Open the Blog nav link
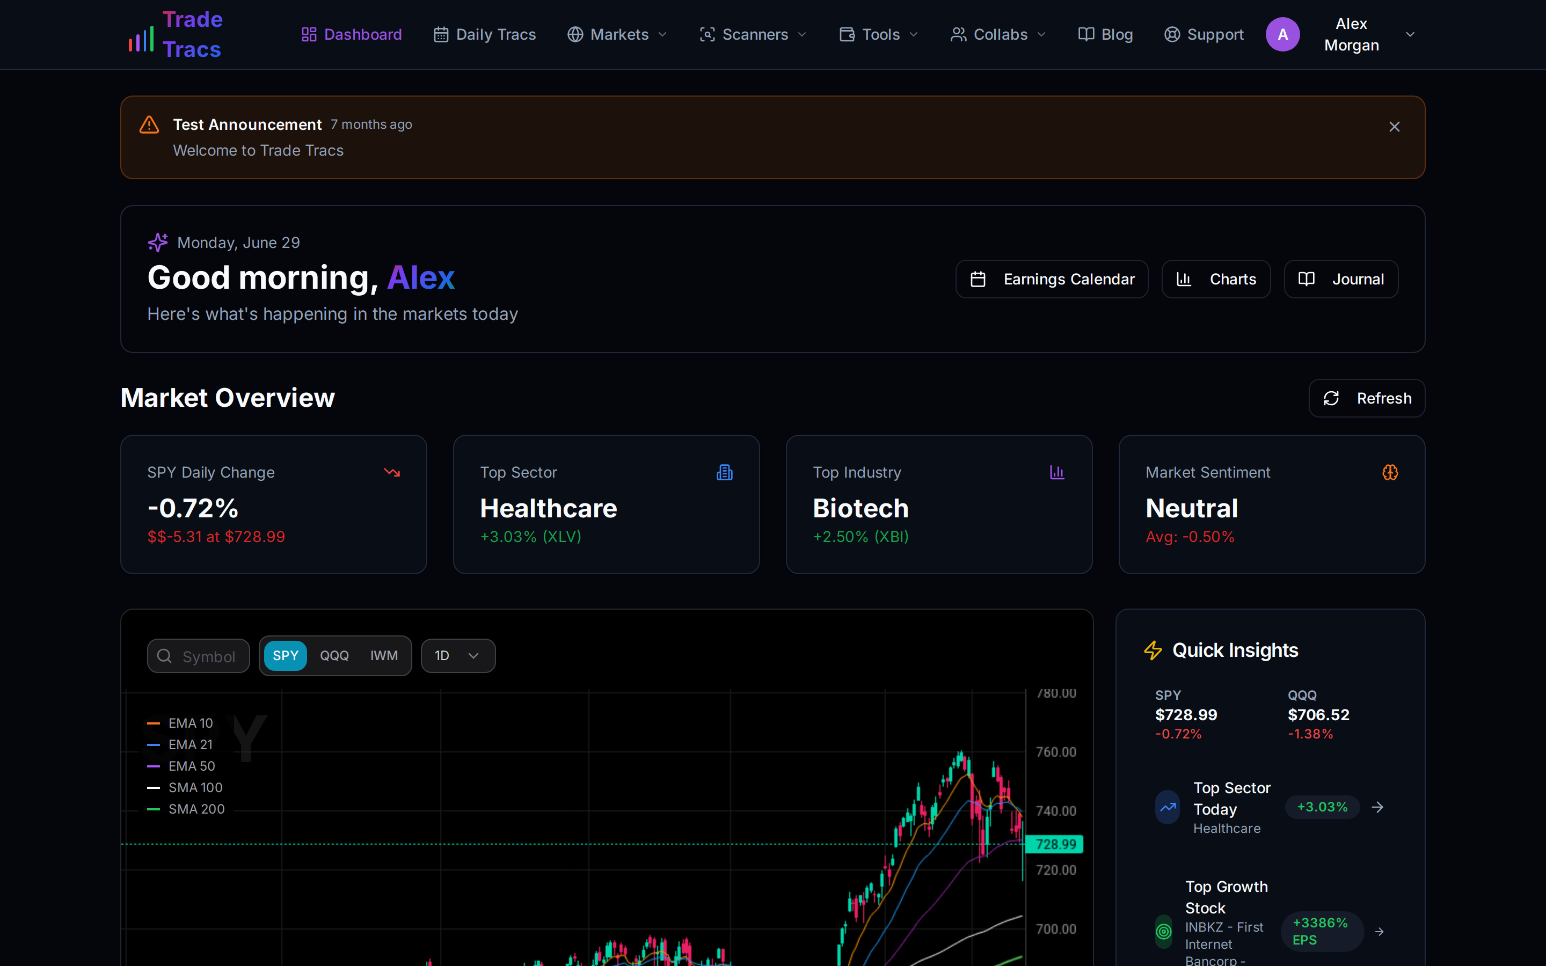Viewport: 1546px width, 966px height. [1105, 34]
